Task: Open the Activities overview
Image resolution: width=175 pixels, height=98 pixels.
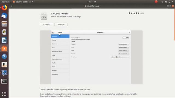Action: coord(6,2)
